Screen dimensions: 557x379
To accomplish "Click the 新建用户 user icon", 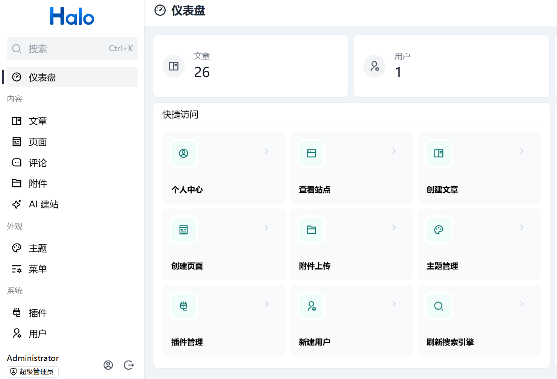I will pos(311,306).
